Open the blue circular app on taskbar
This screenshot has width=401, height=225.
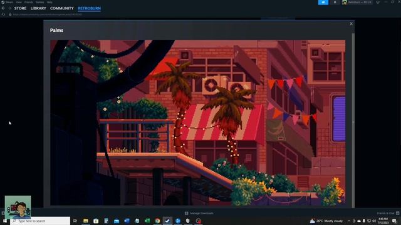(178, 221)
